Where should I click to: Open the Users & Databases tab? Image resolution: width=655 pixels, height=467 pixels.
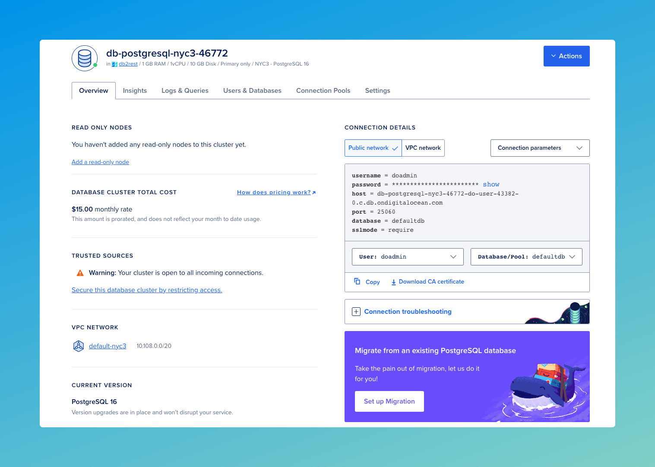click(252, 90)
